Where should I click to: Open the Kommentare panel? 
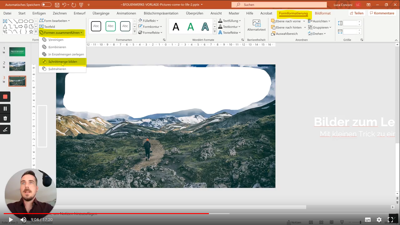tap(382, 13)
